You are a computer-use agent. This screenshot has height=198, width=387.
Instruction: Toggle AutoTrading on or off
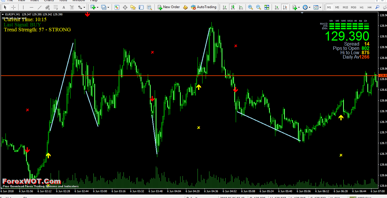pyautogui.click(x=204, y=7)
